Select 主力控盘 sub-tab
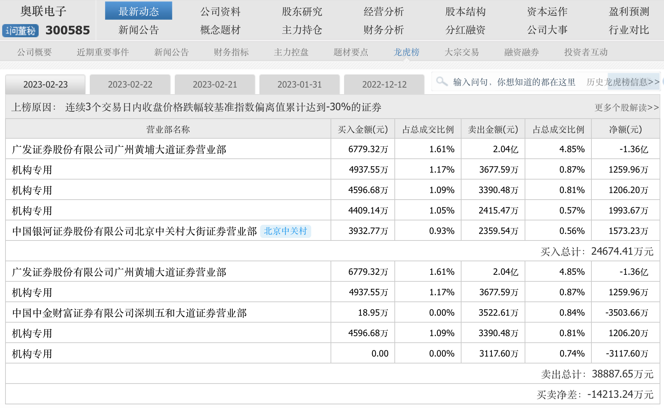This screenshot has height=408, width=664. (291, 52)
